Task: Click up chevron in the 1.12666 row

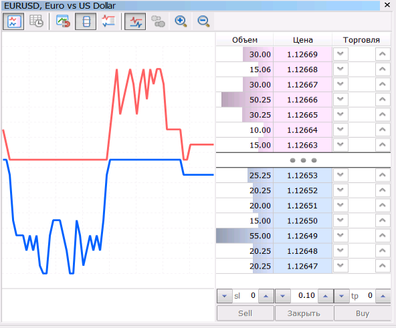Action: [383, 100]
